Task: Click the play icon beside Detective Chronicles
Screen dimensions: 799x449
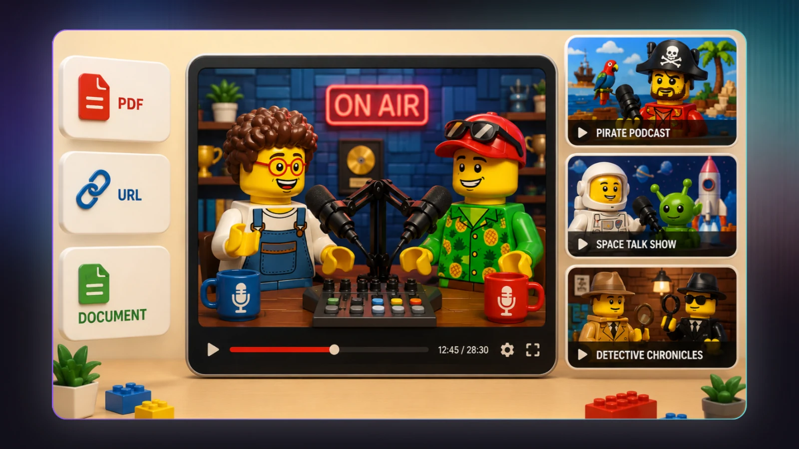Action: point(582,355)
